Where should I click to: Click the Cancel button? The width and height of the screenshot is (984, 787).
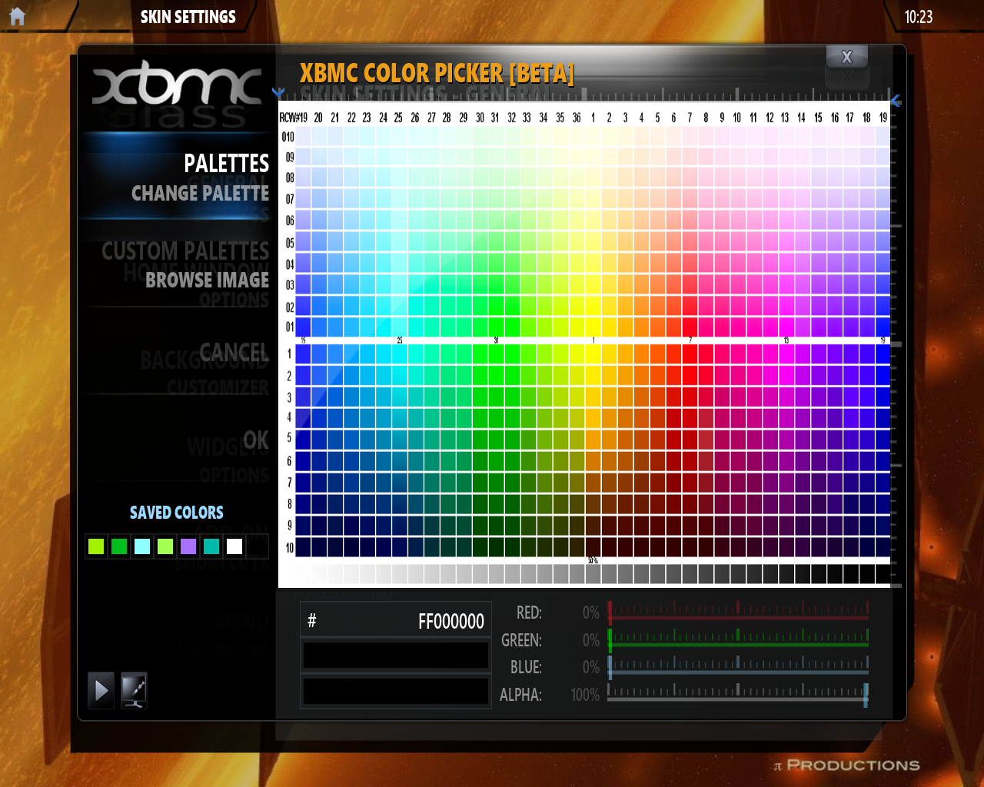coord(234,353)
